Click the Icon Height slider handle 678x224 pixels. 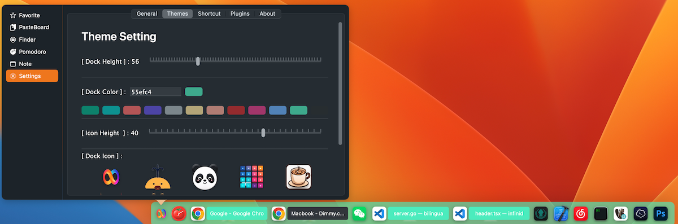coord(263,133)
